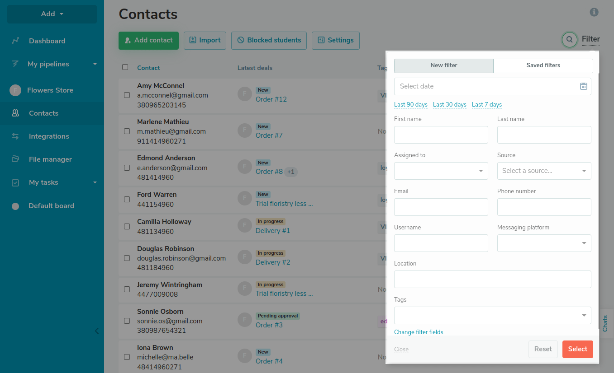The height and width of the screenshot is (373, 614).
Task: Click the Flowers Store avatar icon
Action: click(15, 90)
